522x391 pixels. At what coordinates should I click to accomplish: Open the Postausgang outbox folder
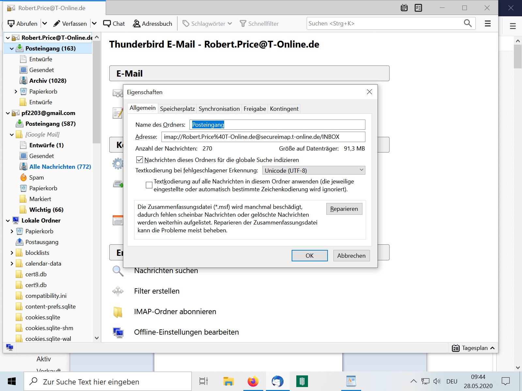(x=42, y=242)
